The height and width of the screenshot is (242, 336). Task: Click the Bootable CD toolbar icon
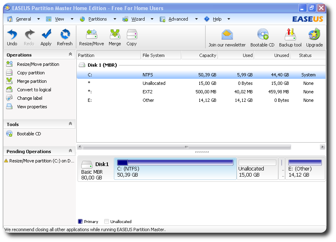(262, 34)
